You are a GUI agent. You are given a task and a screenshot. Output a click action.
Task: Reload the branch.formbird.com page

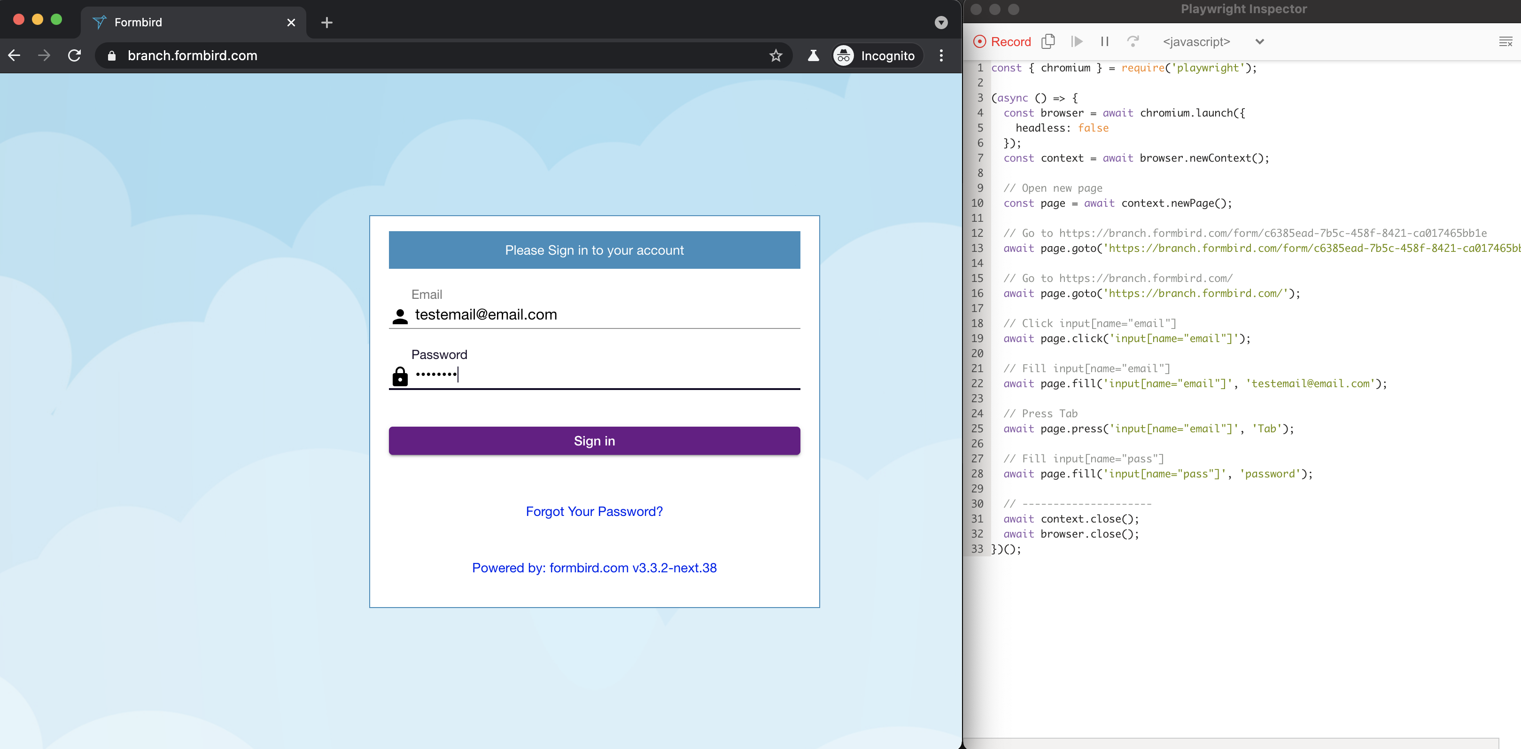[x=74, y=55]
